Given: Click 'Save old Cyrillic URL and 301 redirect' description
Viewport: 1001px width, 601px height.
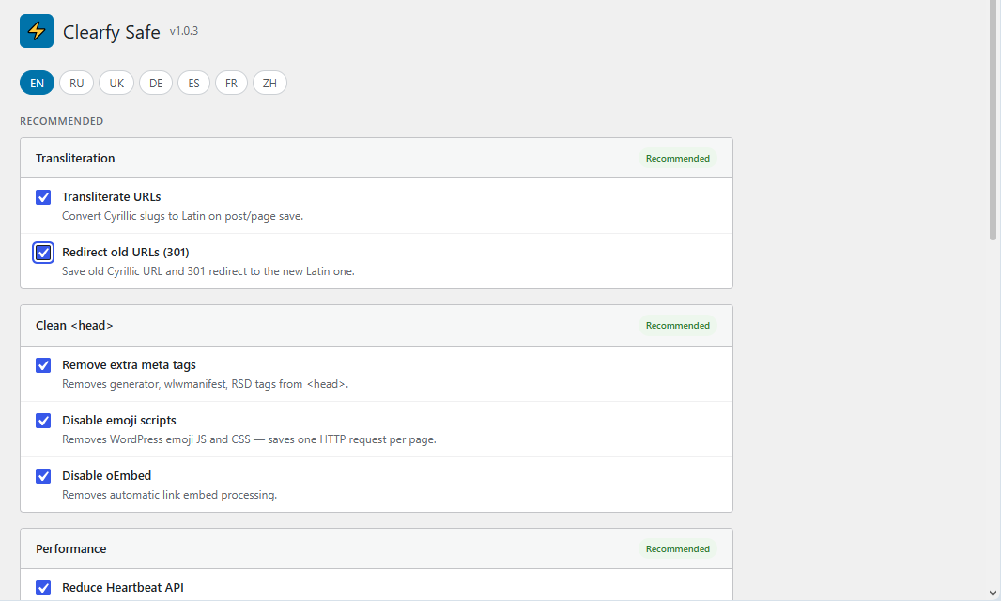Looking at the screenshot, I should click(x=208, y=271).
